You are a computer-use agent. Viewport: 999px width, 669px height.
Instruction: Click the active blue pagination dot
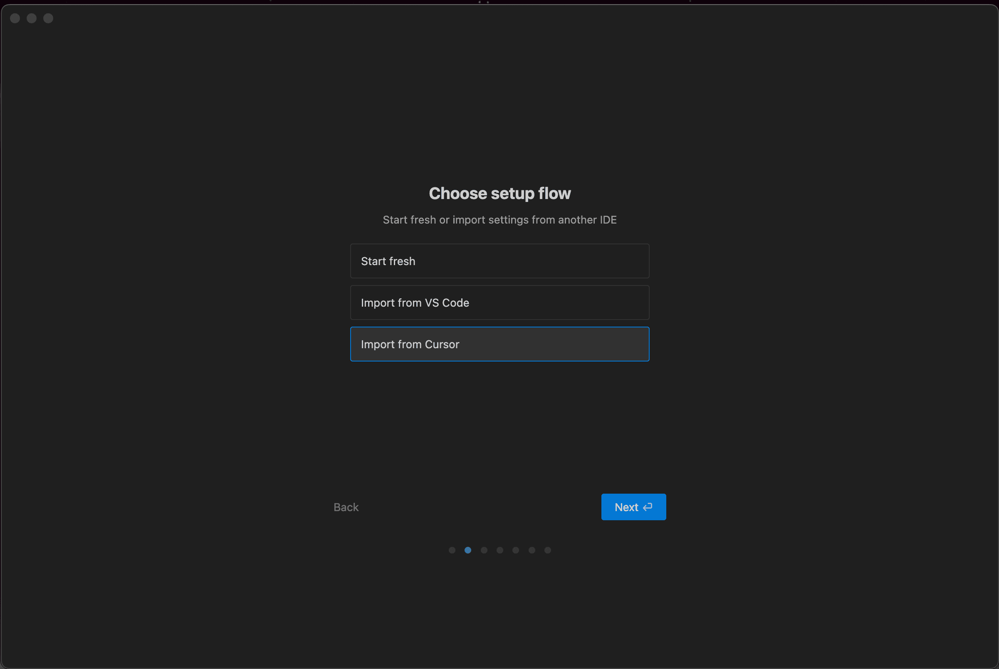[468, 550]
